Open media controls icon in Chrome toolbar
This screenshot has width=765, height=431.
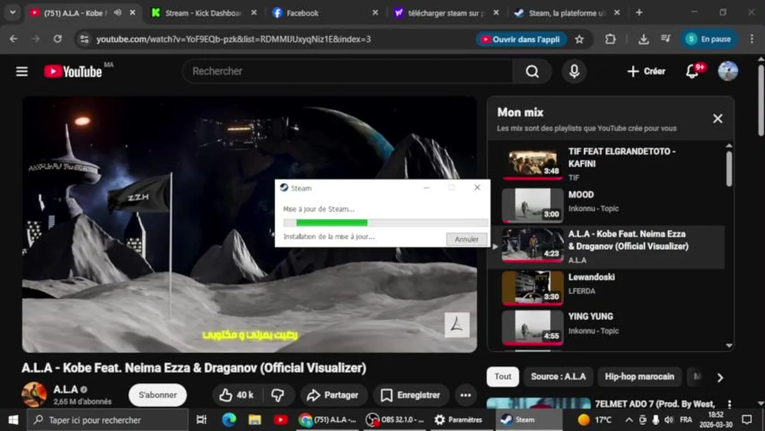[x=666, y=39]
